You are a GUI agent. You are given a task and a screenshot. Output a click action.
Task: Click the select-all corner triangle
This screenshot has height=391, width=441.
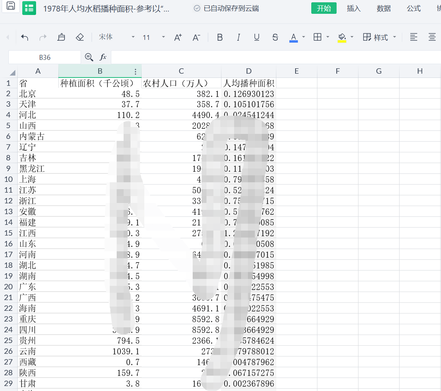(x=12, y=73)
